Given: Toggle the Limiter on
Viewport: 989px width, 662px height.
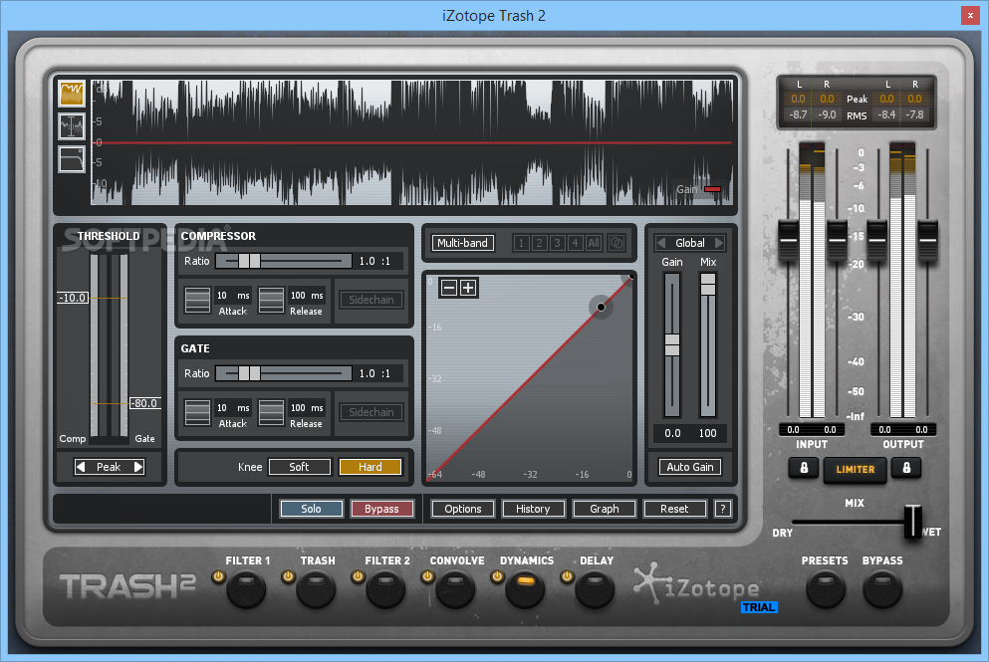Looking at the screenshot, I should (856, 470).
